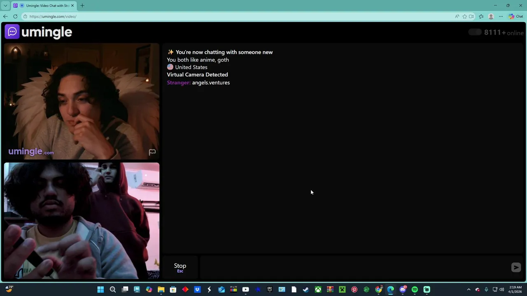The image size is (527, 296).
Task: Open Spotify from the taskbar
Action: (x=415, y=289)
